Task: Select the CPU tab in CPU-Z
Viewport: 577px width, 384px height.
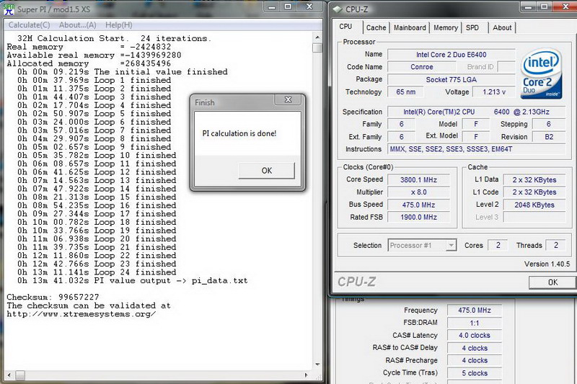Action: (345, 27)
